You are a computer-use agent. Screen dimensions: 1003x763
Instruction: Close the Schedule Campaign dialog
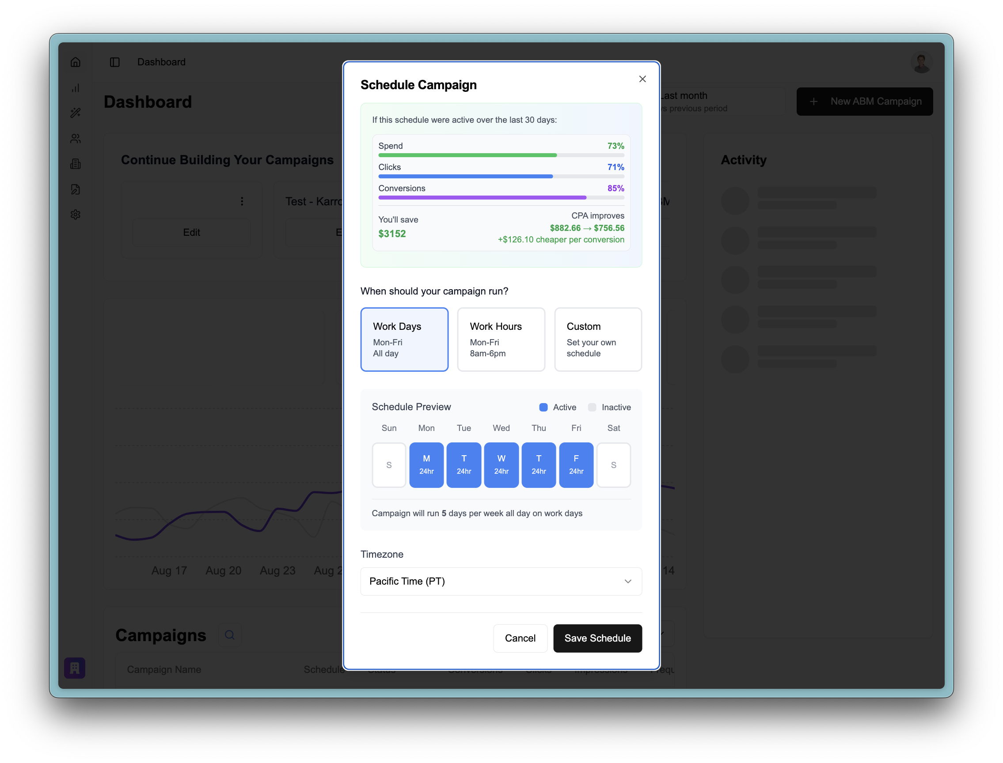(642, 79)
